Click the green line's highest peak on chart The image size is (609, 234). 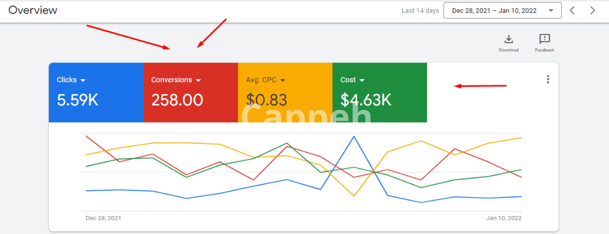pos(287,143)
